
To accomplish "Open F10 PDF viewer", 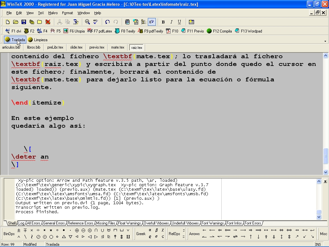I will point(172,31).
